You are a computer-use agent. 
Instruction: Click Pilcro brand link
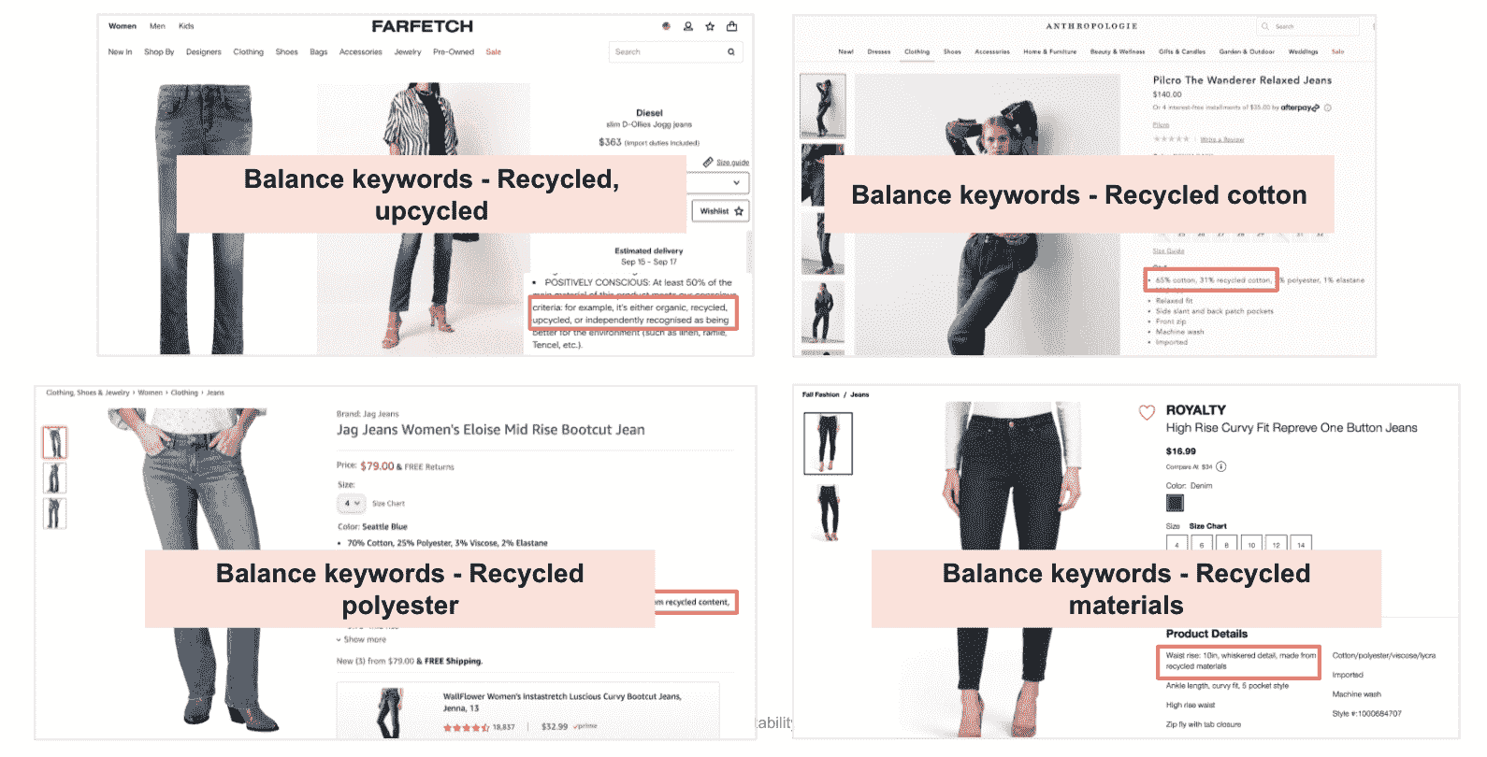pos(1161,124)
